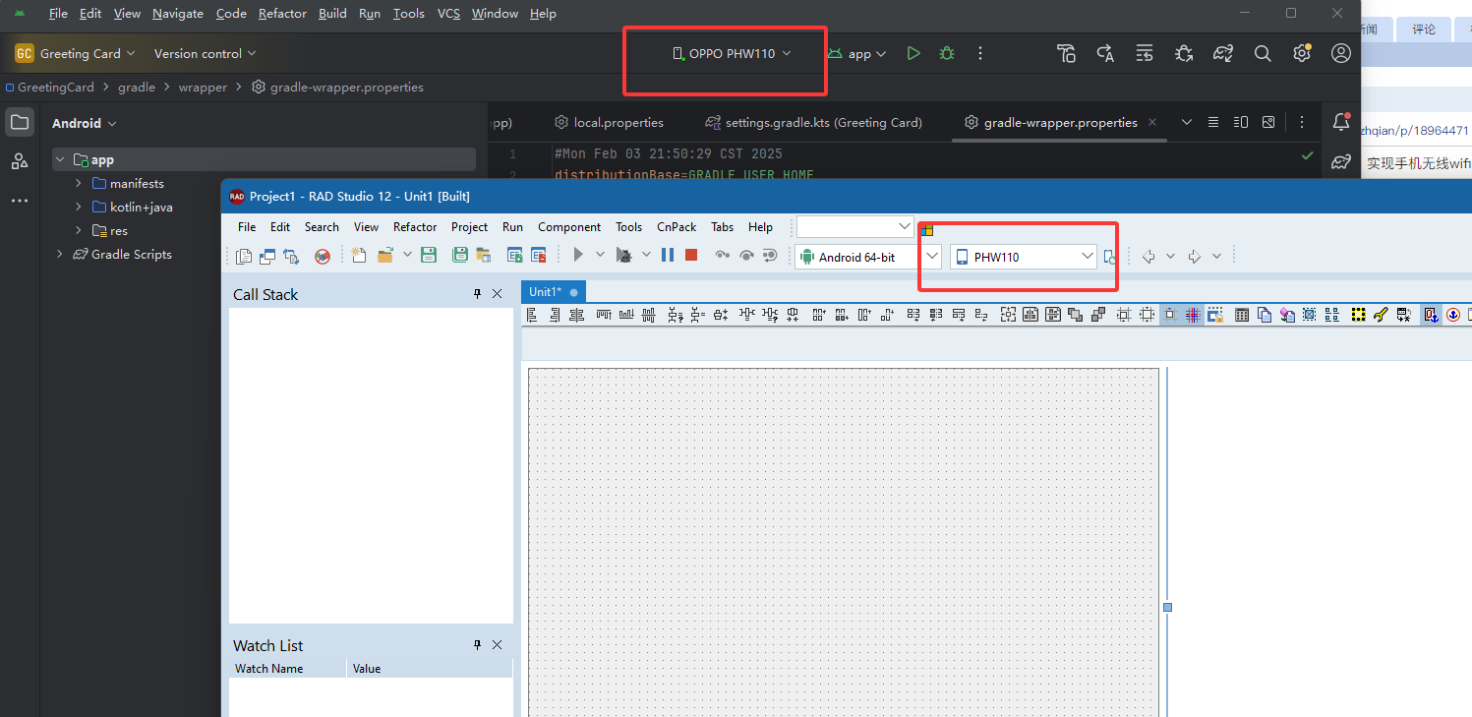This screenshot has height=717, width=1472.
Task: Close the Call Stack panel
Action: [x=497, y=294]
